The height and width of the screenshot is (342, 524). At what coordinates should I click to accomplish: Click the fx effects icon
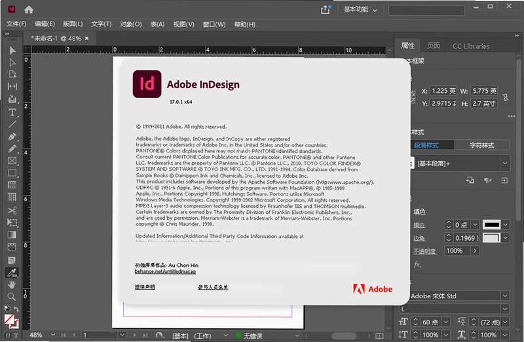418,265
